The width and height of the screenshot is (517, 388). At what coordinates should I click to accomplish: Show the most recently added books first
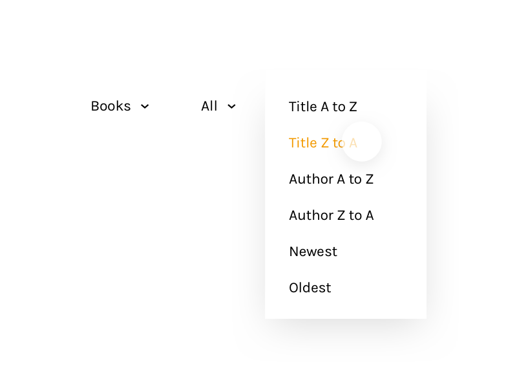[x=313, y=252]
